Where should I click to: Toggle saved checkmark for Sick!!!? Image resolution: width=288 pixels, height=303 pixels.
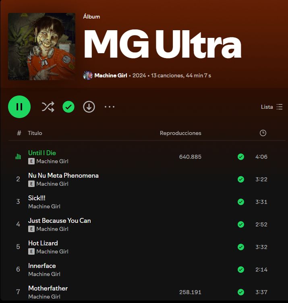click(x=241, y=202)
